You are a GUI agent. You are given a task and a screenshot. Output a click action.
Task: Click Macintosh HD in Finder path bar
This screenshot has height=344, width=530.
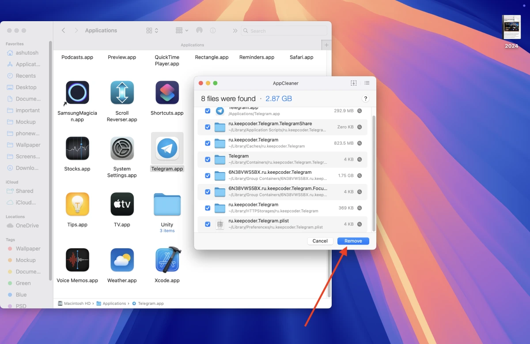(74, 303)
